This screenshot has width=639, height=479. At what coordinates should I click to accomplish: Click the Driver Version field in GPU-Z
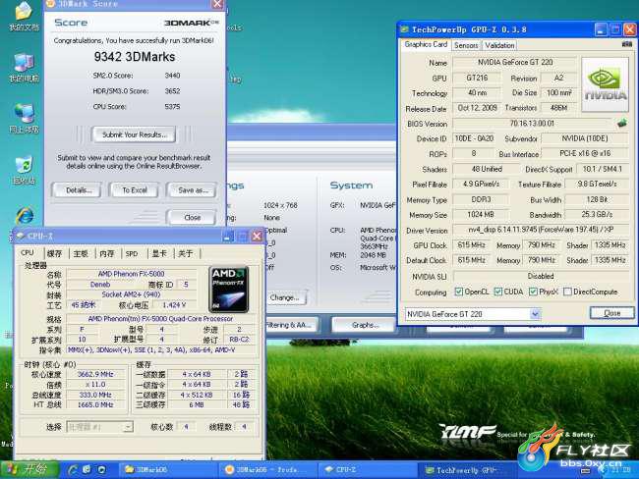pos(541,230)
